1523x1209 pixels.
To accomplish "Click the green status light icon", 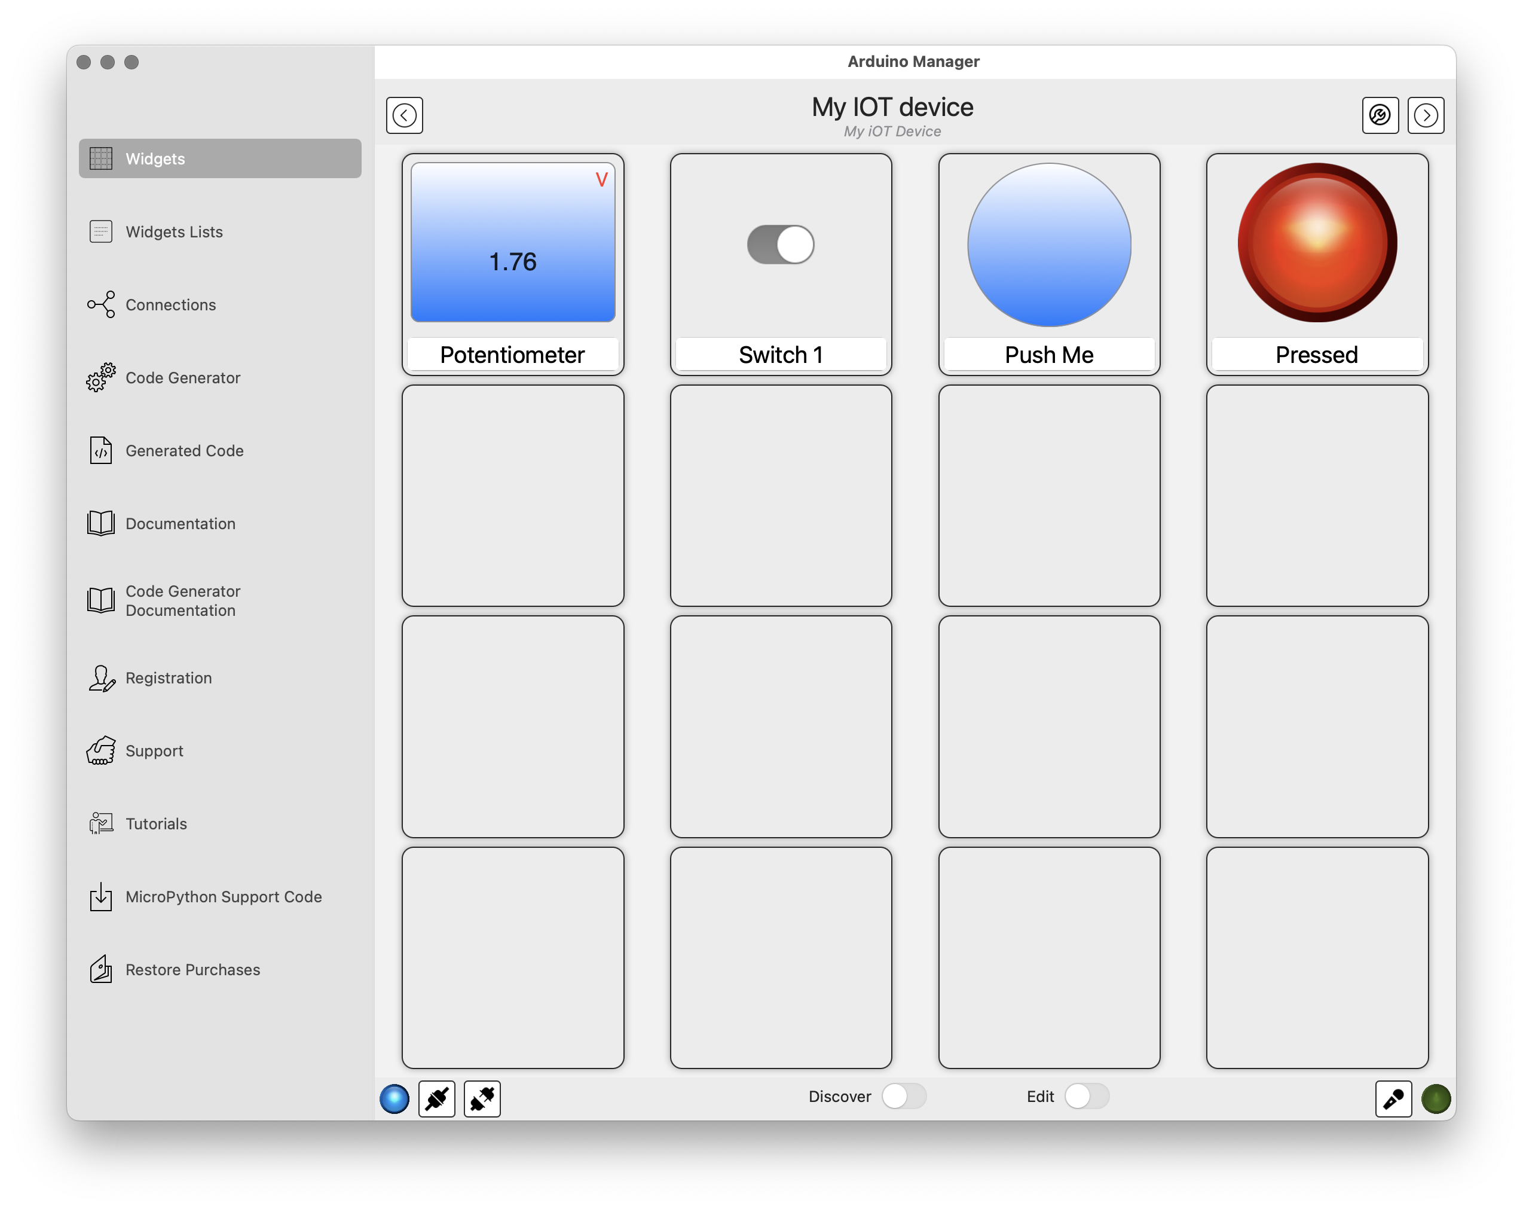I will click(1435, 1099).
